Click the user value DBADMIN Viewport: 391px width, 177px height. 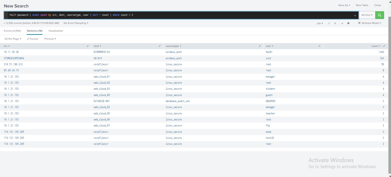271,101
